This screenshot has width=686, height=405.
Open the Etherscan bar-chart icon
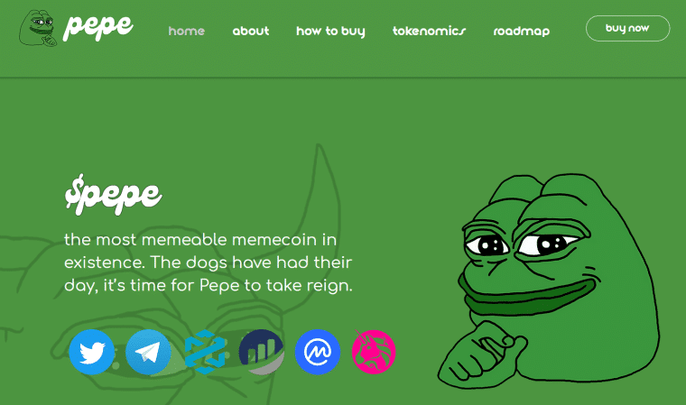261,352
